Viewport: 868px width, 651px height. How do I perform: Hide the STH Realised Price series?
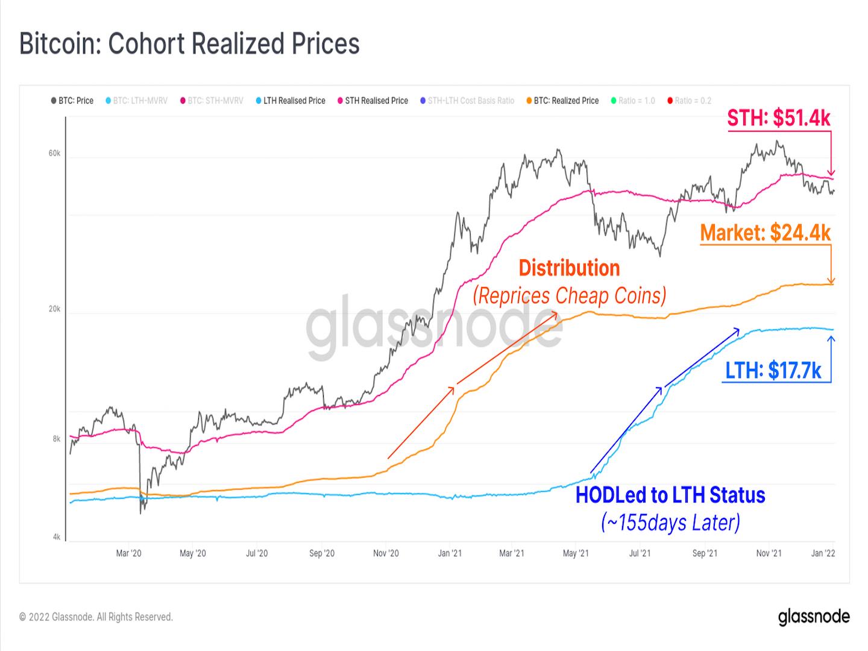[x=373, y=101]
